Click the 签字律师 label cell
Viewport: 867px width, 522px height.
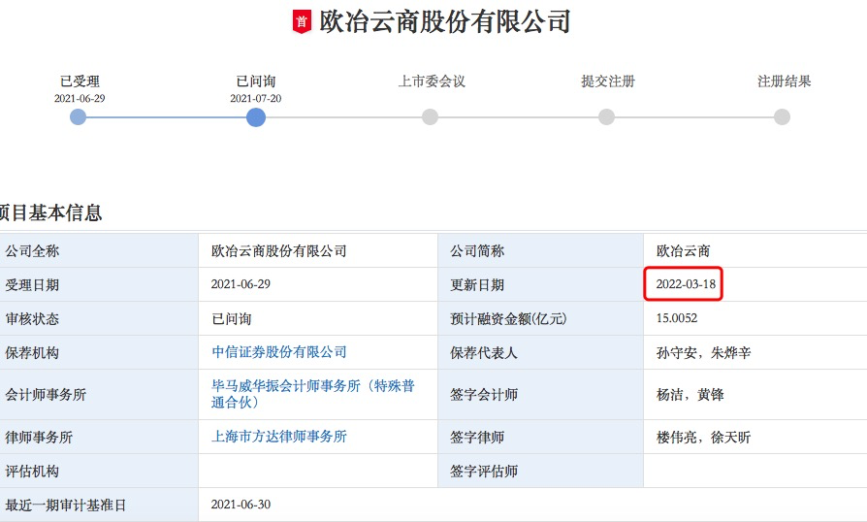(x=541, y=438)
